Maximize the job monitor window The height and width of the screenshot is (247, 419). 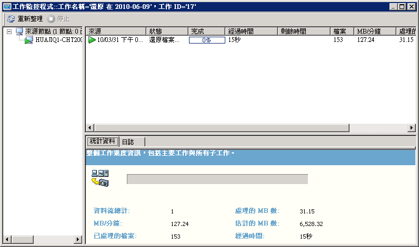click(402, 7)
